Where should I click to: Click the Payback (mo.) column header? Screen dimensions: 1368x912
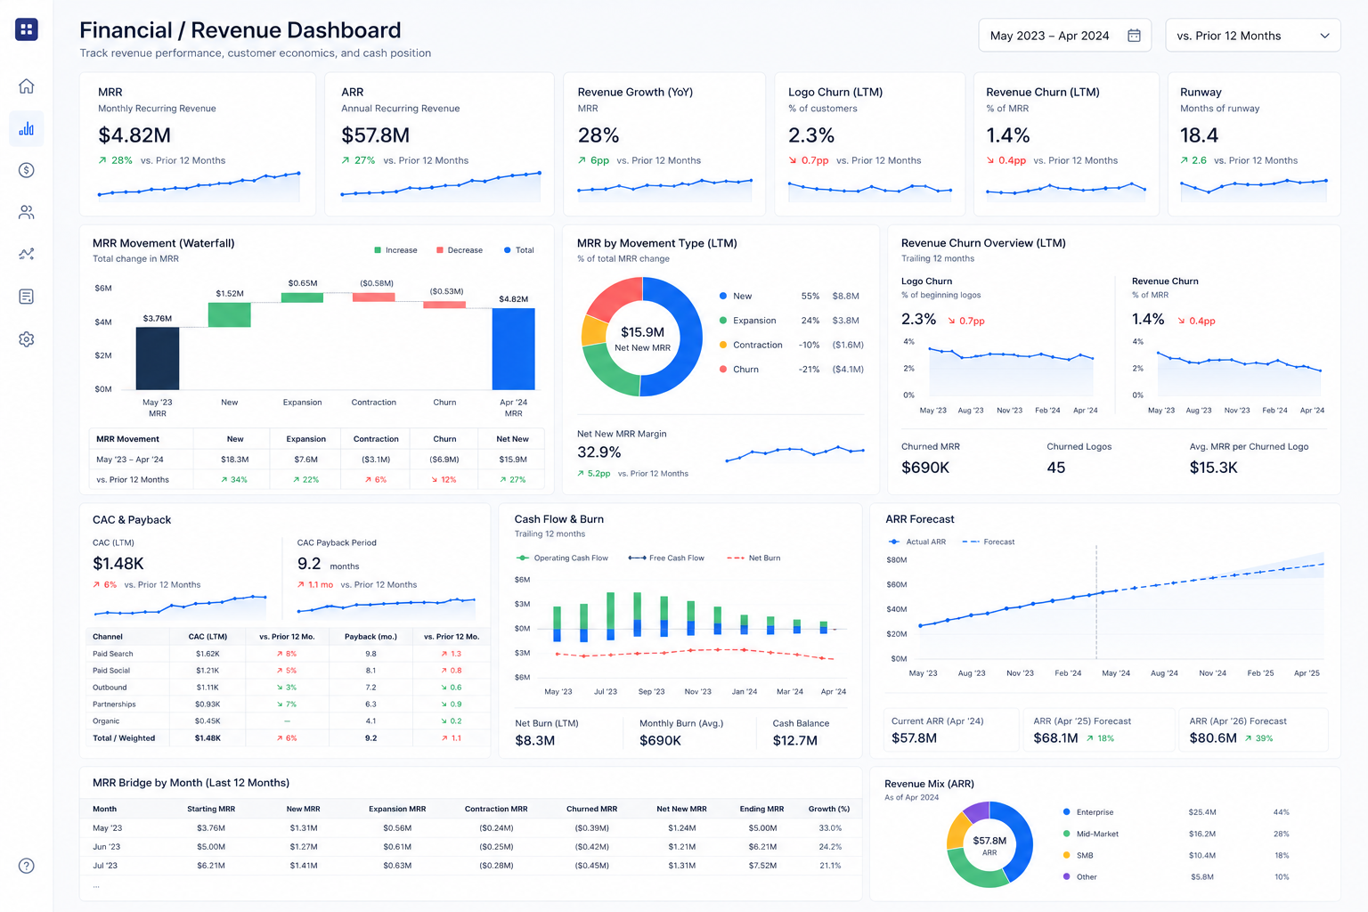(370, 637)
